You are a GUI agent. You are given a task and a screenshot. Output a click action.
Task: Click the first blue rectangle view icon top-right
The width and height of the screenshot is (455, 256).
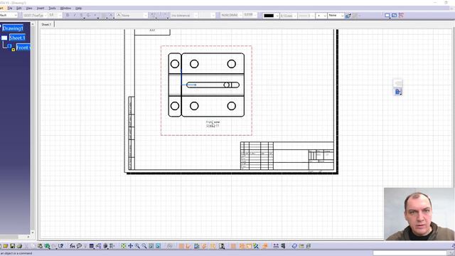pos(387,16)
